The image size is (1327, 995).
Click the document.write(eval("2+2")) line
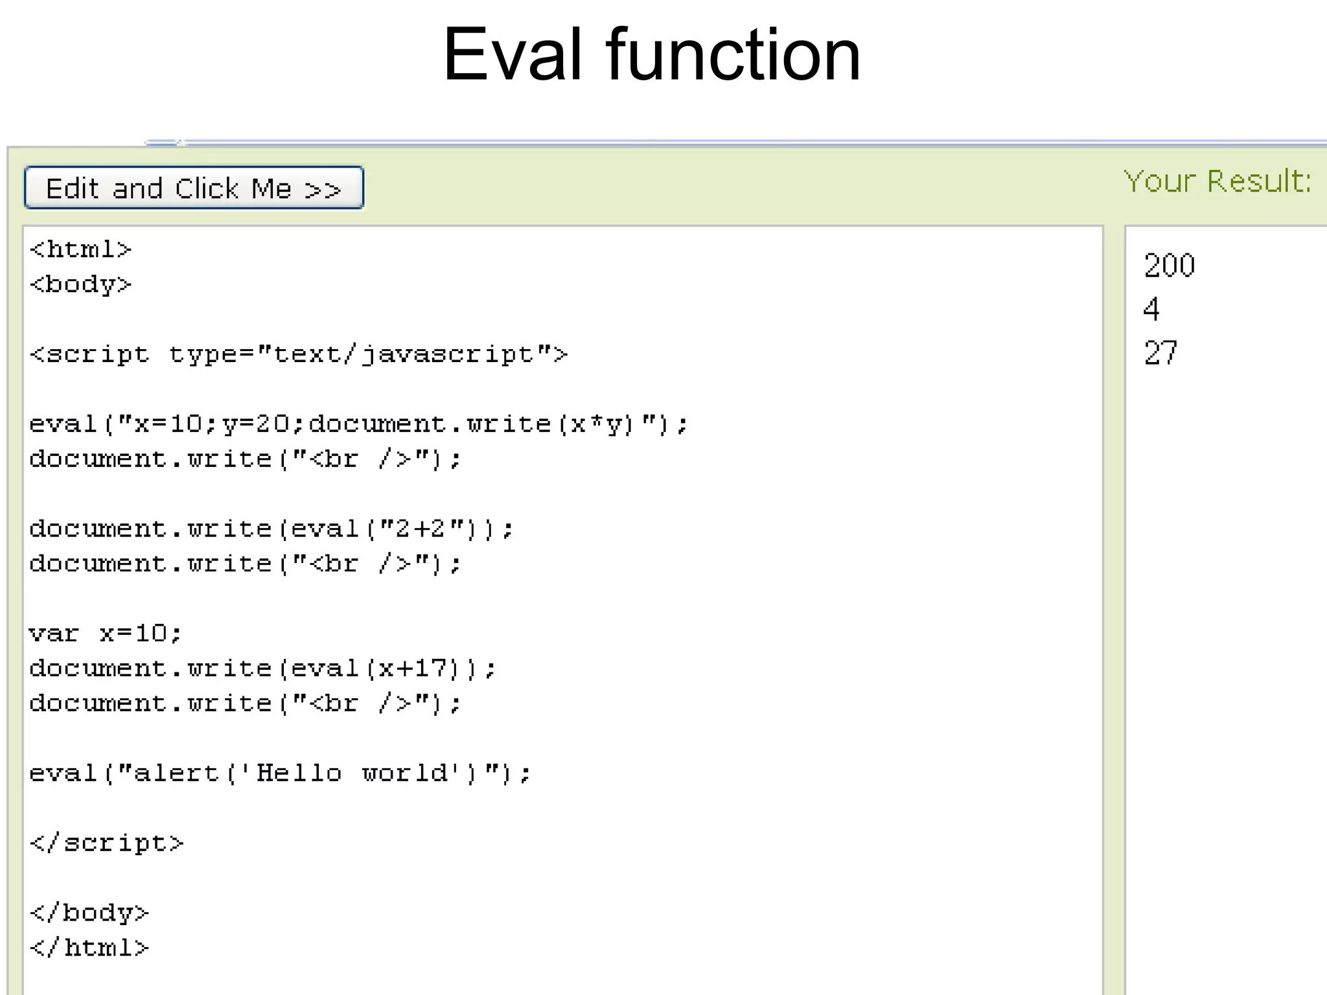[x=271, y=529]
